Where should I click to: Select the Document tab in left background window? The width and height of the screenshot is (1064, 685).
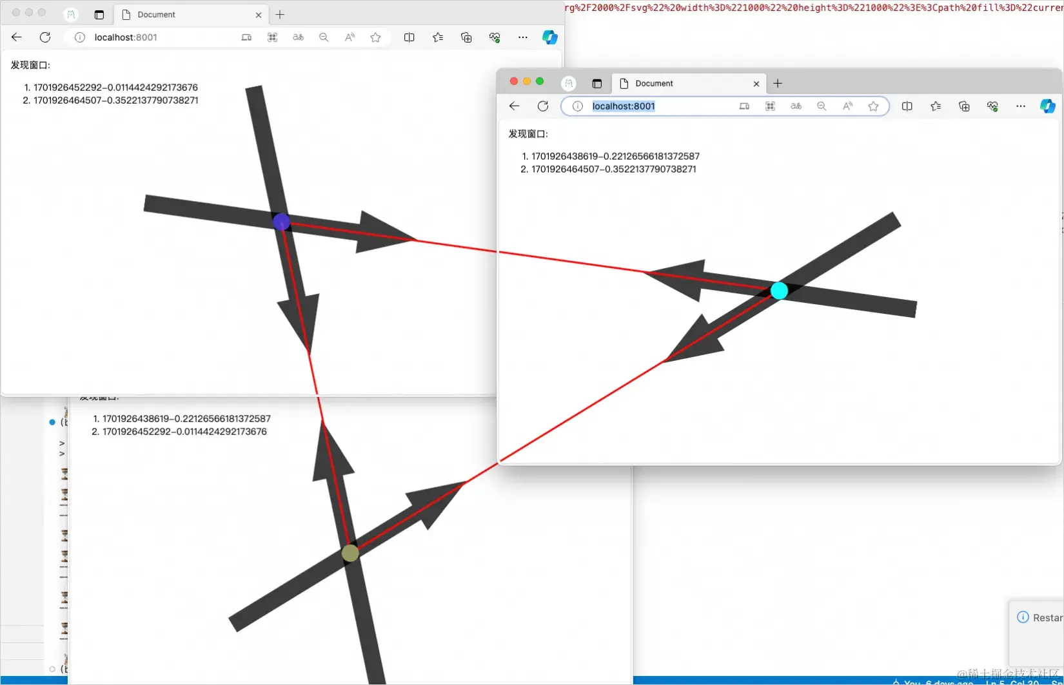[x=192, y=14]
